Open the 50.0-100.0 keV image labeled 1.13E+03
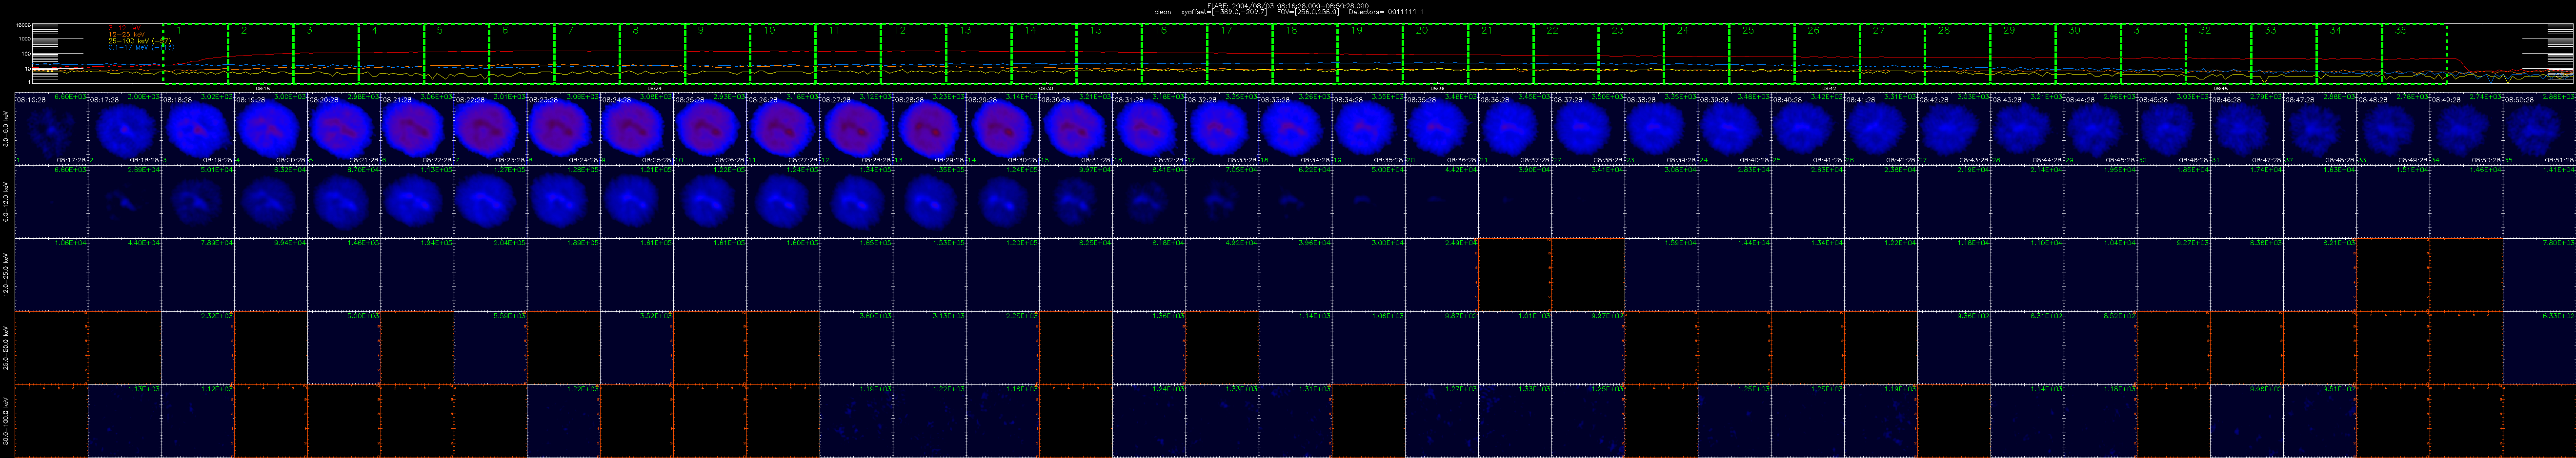 pyautogui.click(x=125, y=420)
